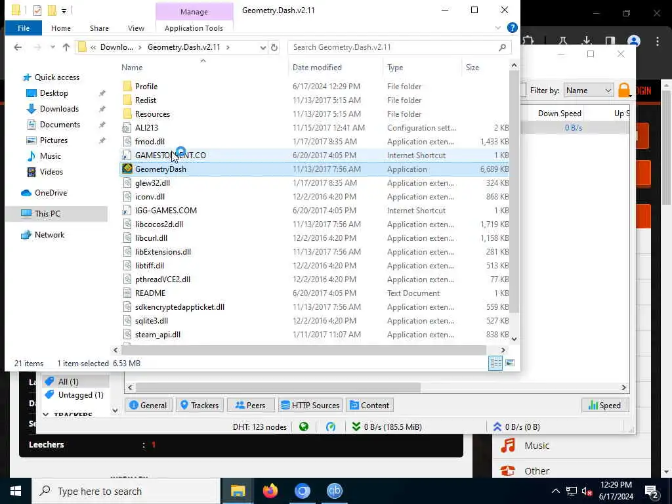Open Explorer help question mark
The image size is (672, 504).
point(512,28)
